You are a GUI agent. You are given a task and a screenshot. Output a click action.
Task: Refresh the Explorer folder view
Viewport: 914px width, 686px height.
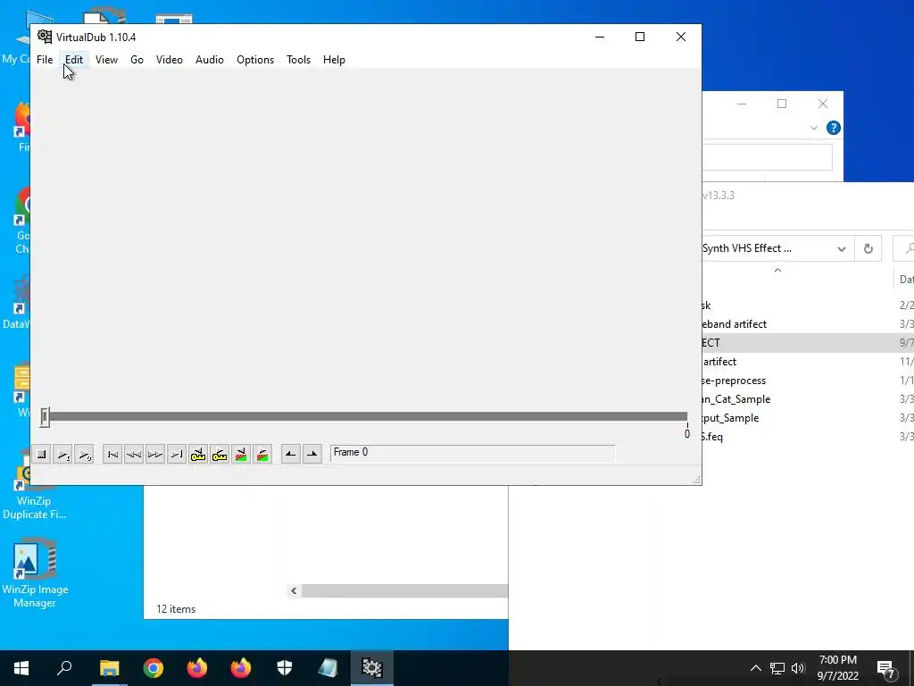click(x=868, y=249)
